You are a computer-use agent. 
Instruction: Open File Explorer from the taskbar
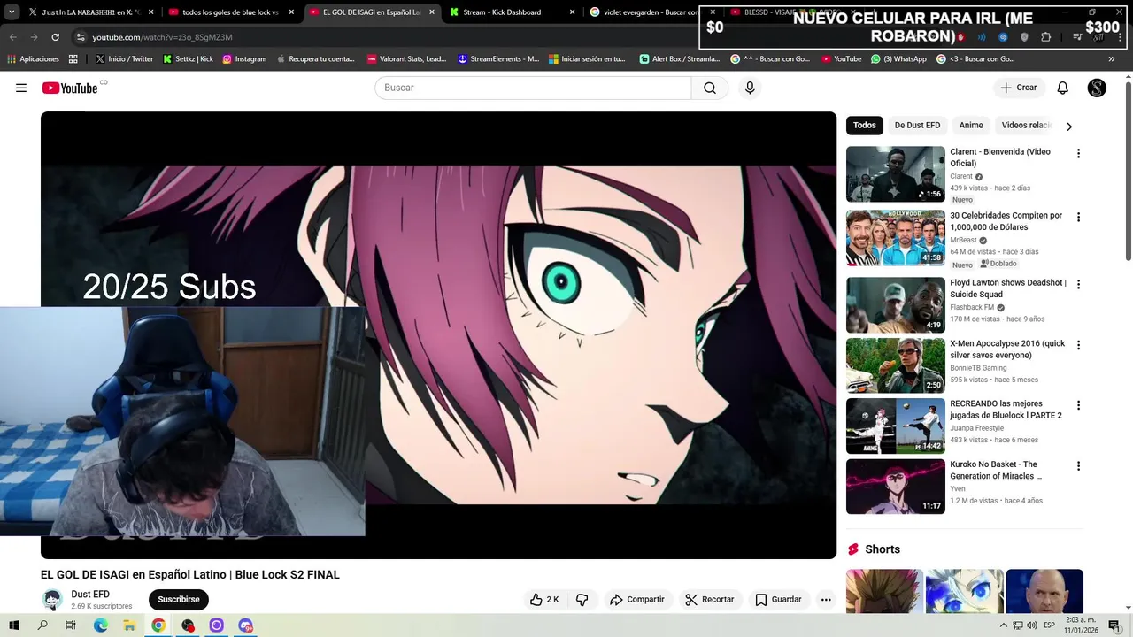click(x=129, y=625)
